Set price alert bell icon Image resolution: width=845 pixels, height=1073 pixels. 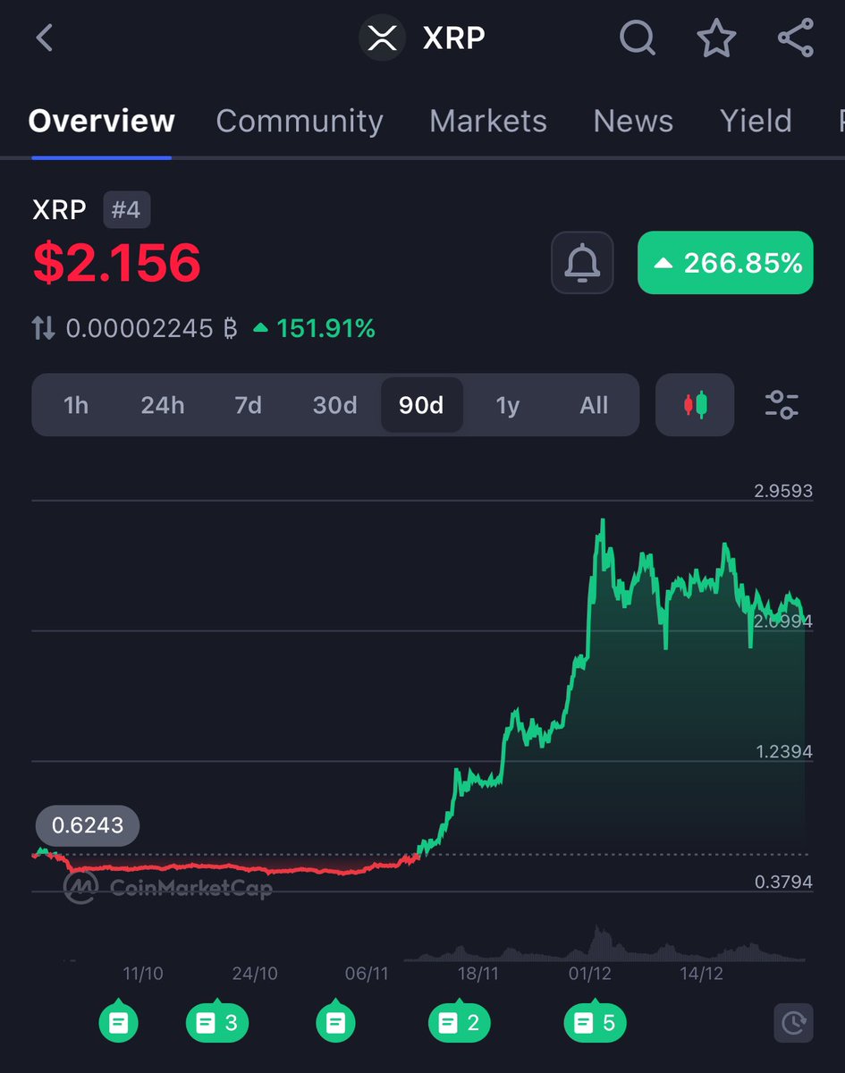coord(582,263)
